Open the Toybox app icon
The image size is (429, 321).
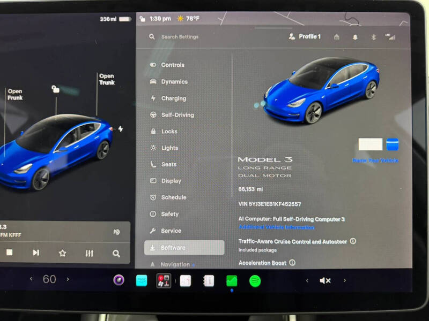164,280
